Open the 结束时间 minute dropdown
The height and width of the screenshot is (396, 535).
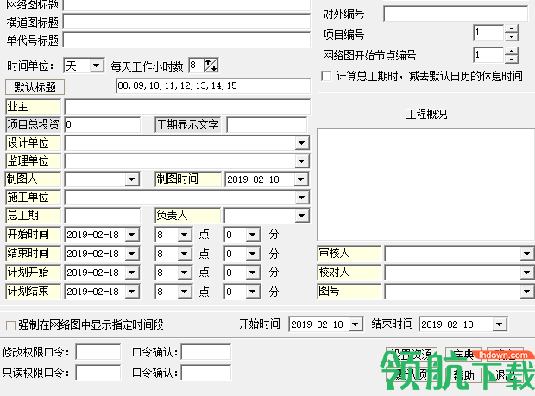pos(253,254)
